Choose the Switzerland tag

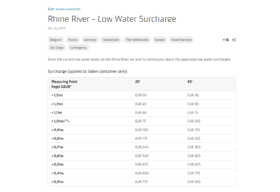click(x=111, y=40)
